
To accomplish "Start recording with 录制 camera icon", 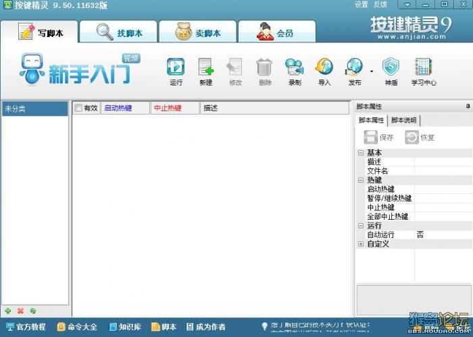I will click(x=295, y=71).
